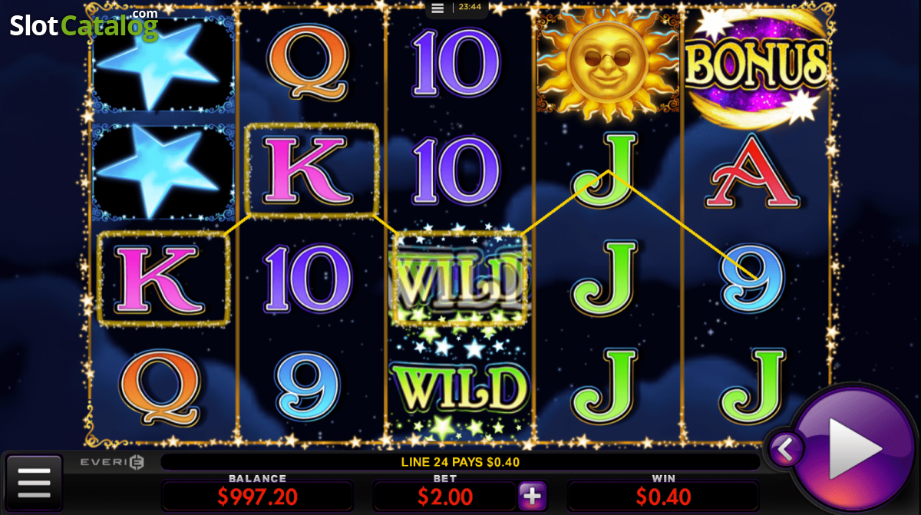The image size is (921, 515).
Task: Open the hamburger menu at bottom left
Action: click(x=34, y=484)
